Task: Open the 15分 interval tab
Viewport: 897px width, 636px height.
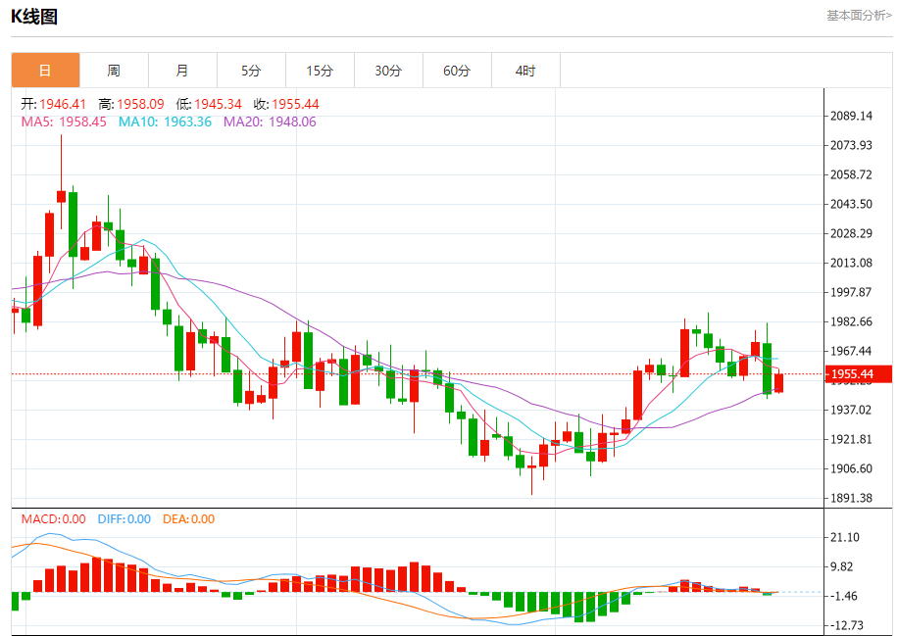Action: click(321, 71)
